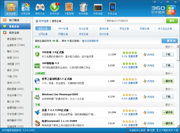Open the 软件卸载 trash can icon
Screen dimensions: 180x133
[84, 8]
